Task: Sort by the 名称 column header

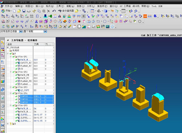Action: [20, 44]
